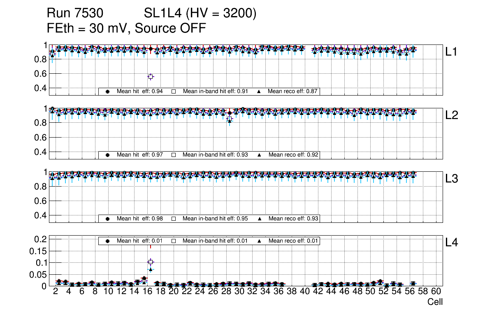Click the triangle marker in L1 legend

tap(260, 91)
